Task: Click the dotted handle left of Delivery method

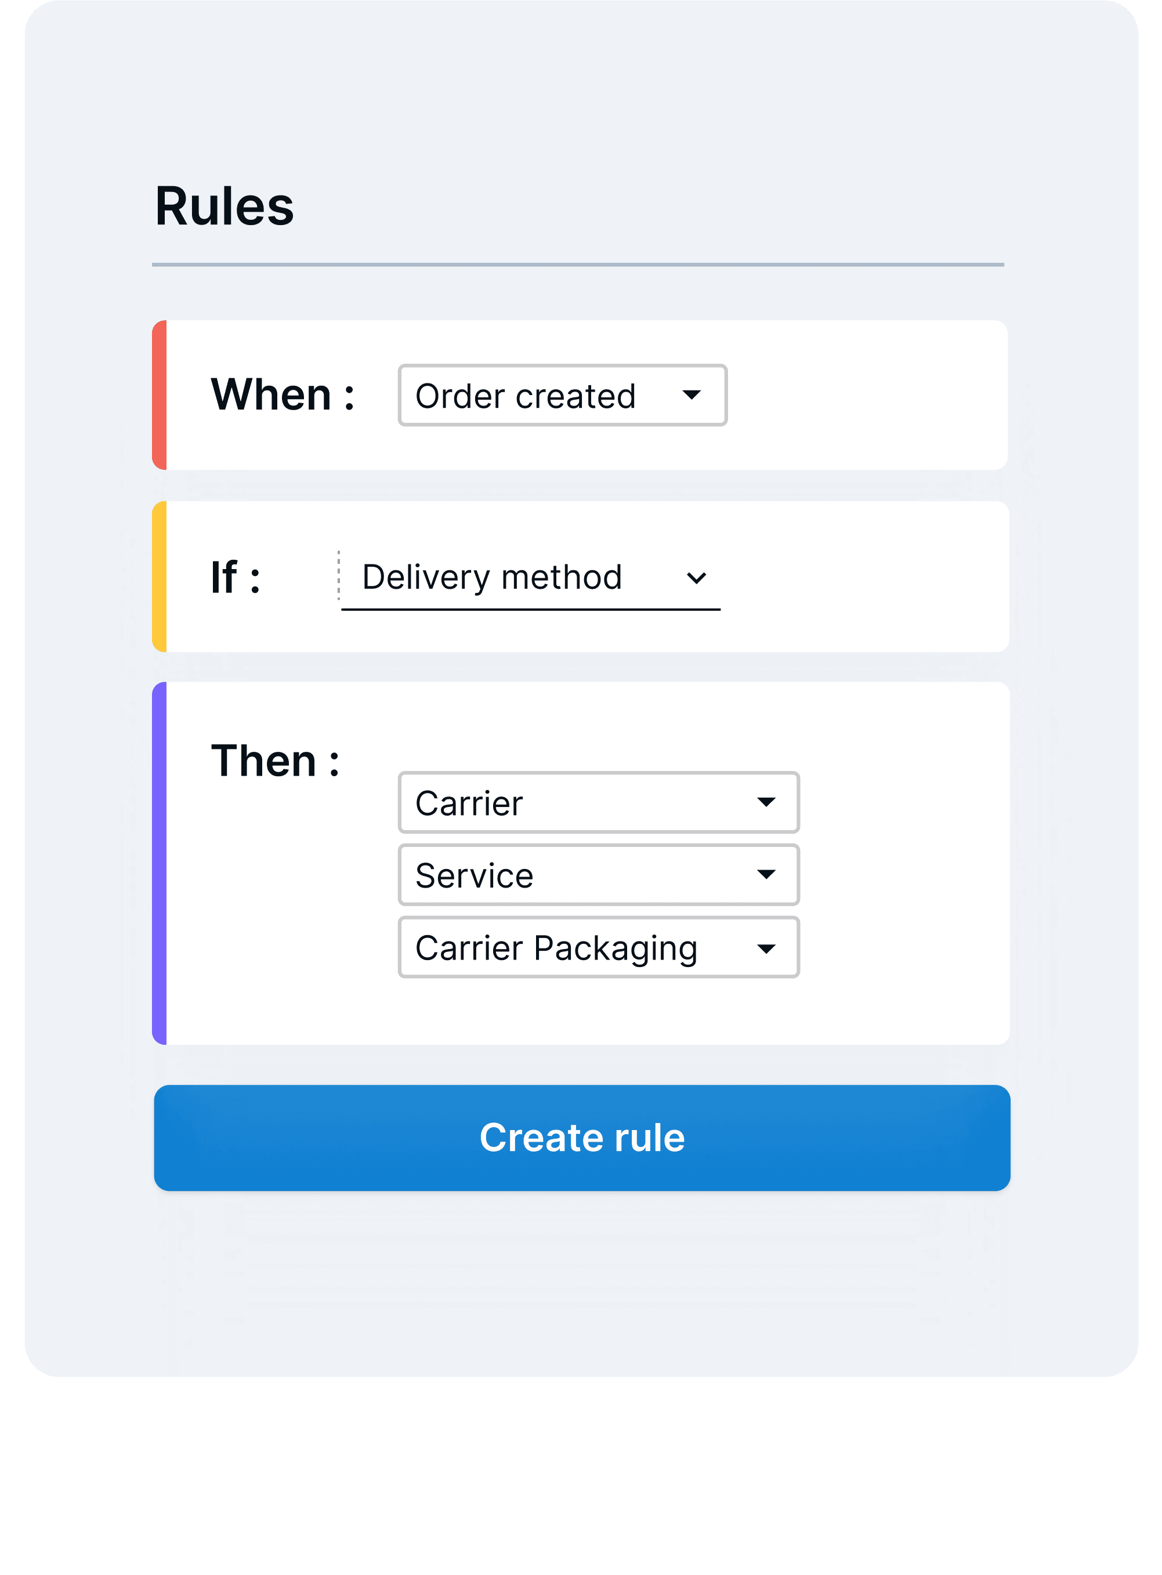Action: (x=339, y=575)
